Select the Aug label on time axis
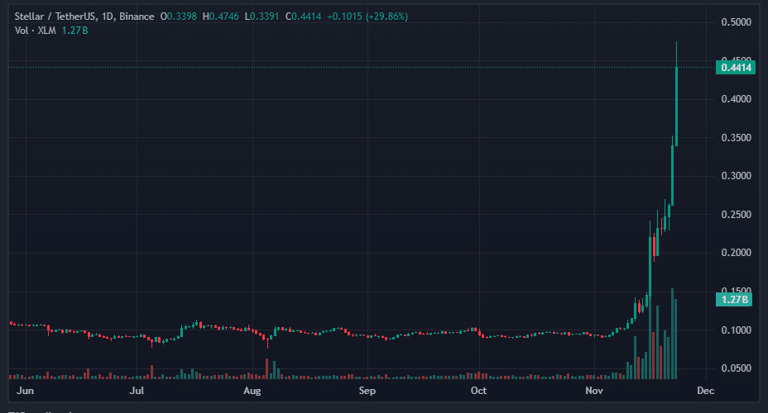 [x=253, y=389]
